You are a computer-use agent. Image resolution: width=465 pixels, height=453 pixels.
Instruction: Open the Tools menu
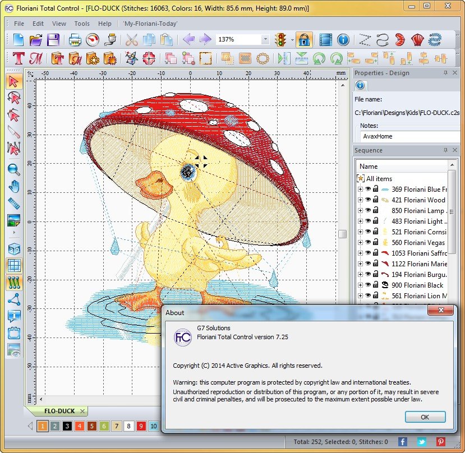coord(82,24)
